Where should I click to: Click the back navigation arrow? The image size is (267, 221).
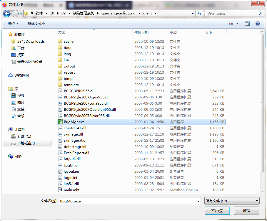(7, 14)
